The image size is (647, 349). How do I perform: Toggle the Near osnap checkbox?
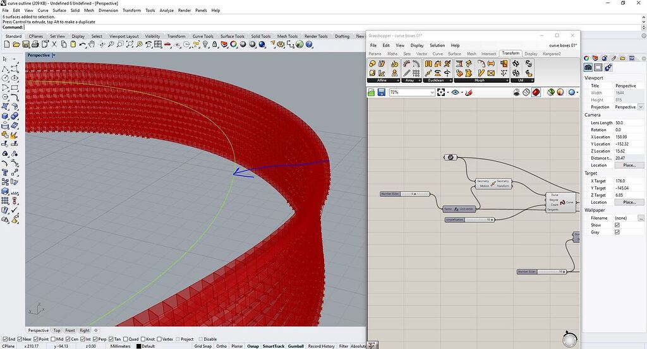tap(20, 339)
